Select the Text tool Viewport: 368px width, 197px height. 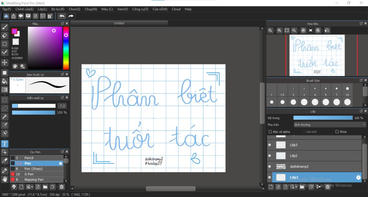[5, 143]
